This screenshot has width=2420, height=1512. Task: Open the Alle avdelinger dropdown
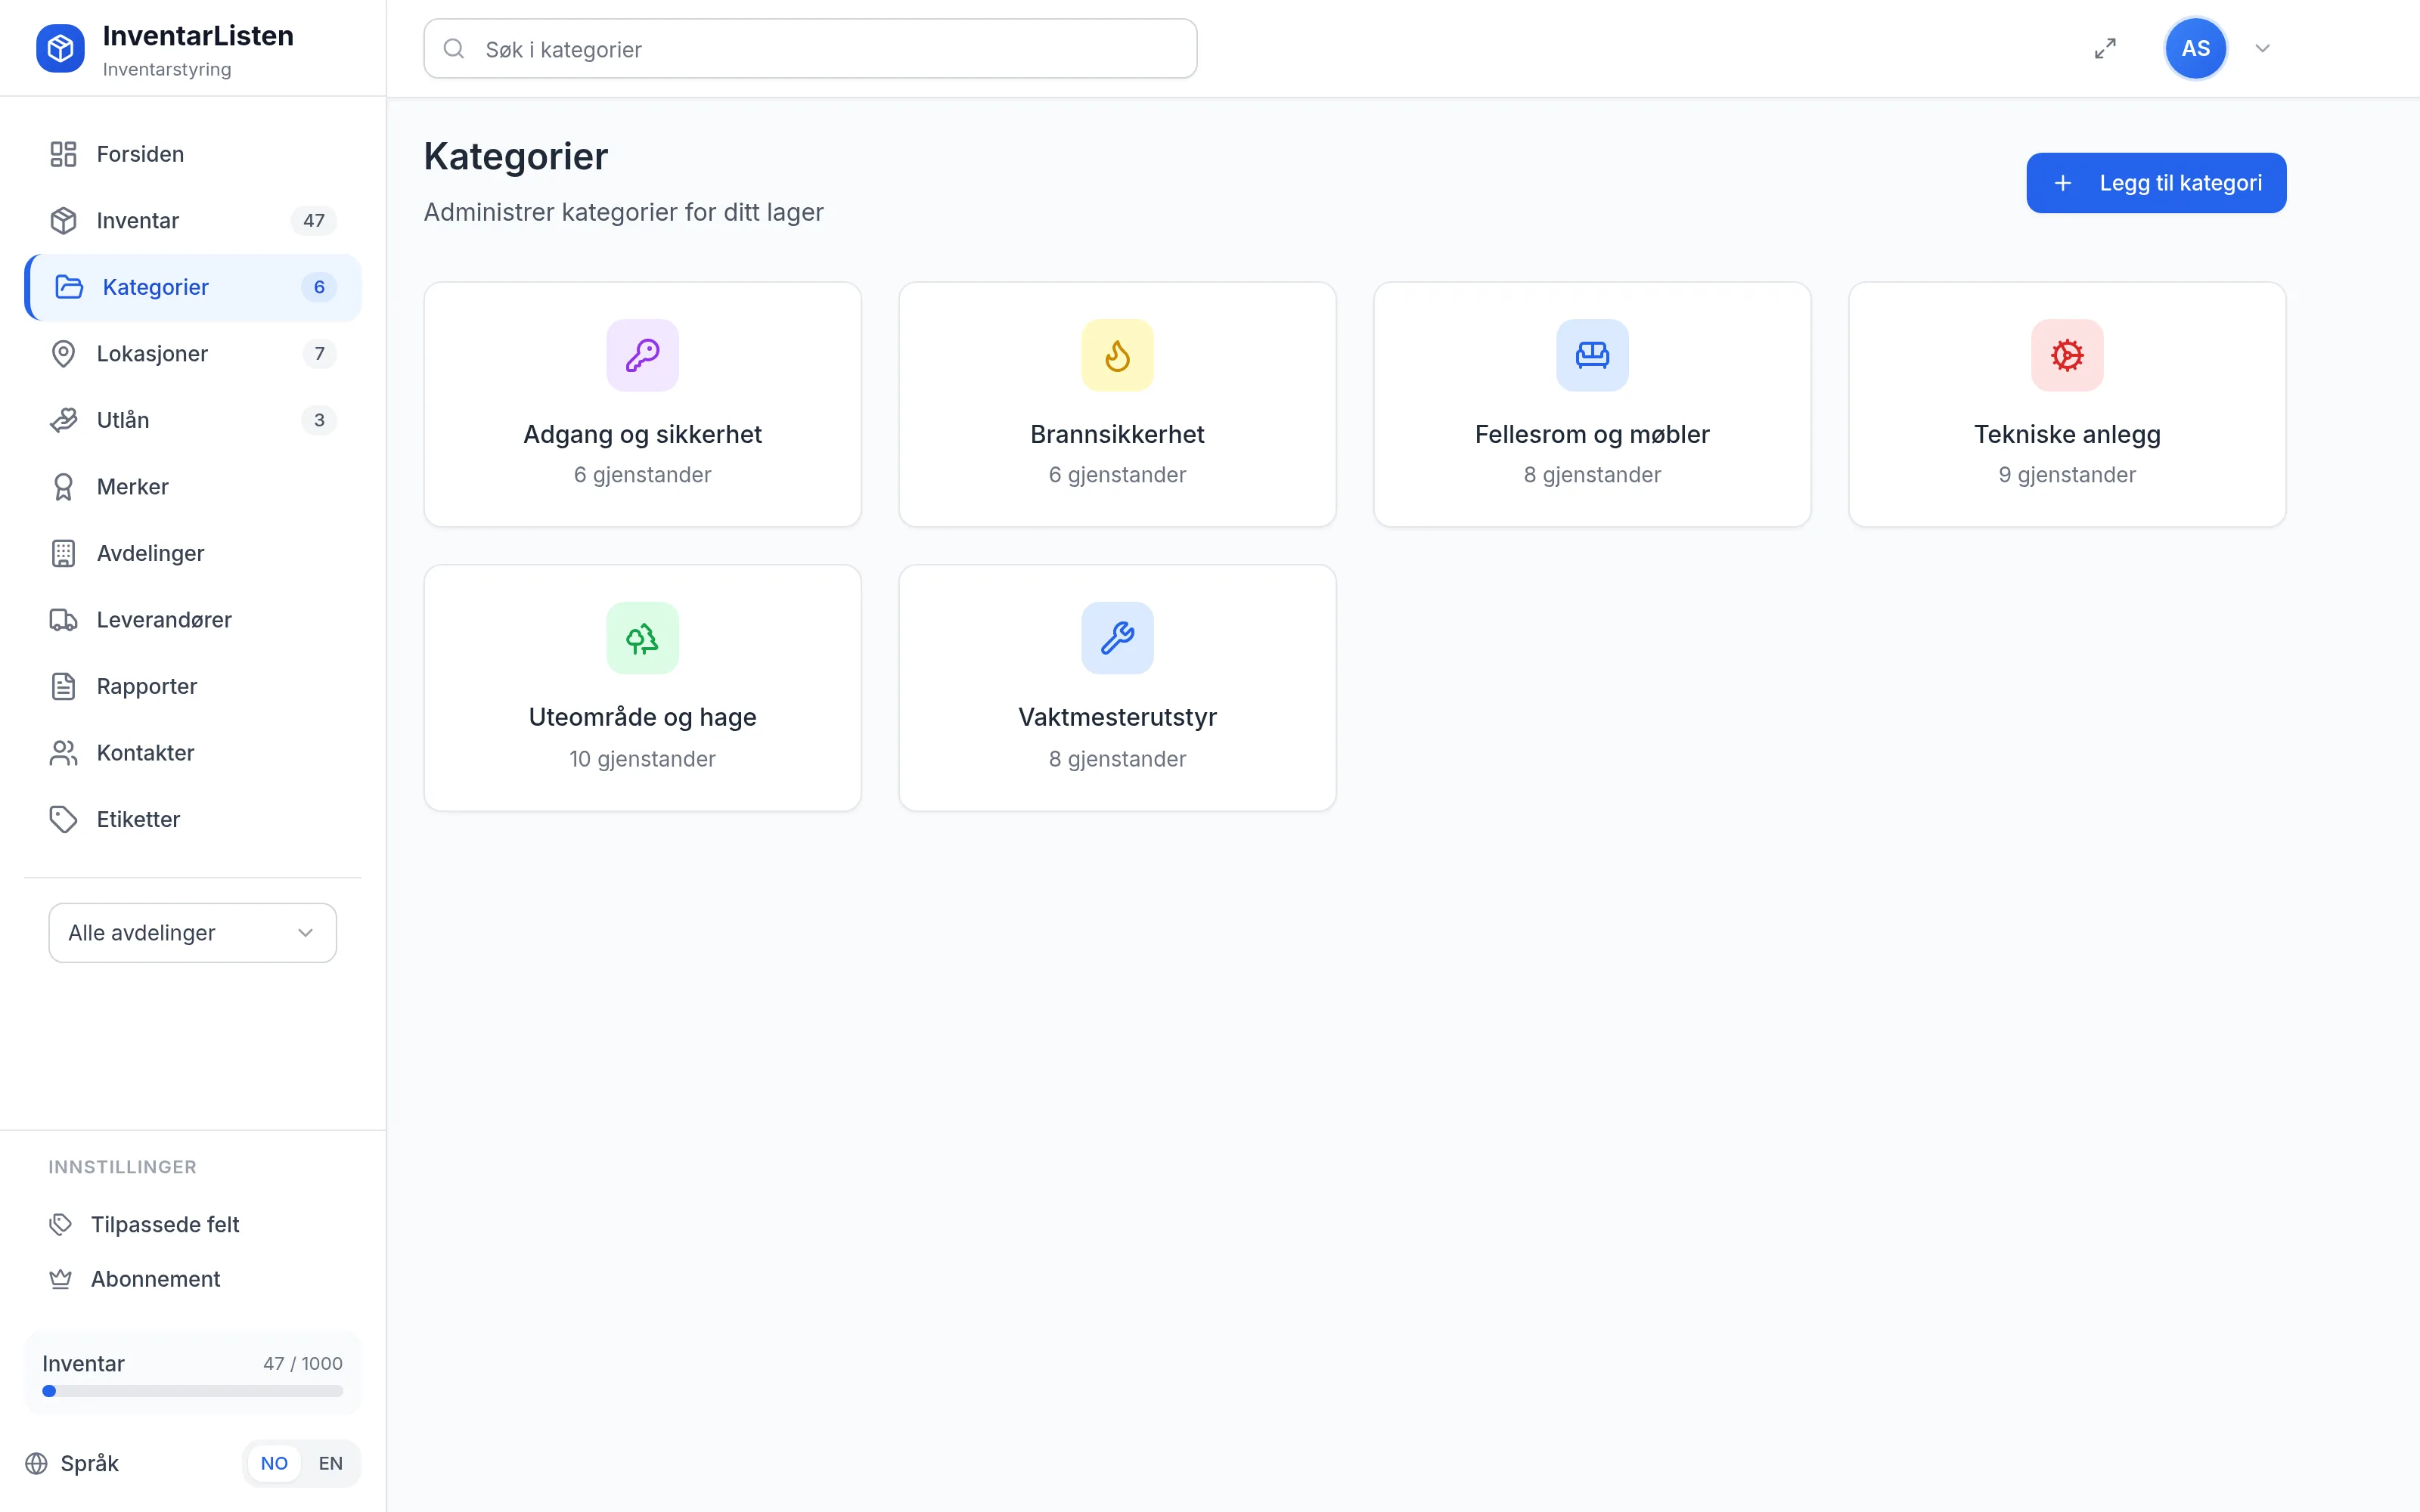point(192,933)
